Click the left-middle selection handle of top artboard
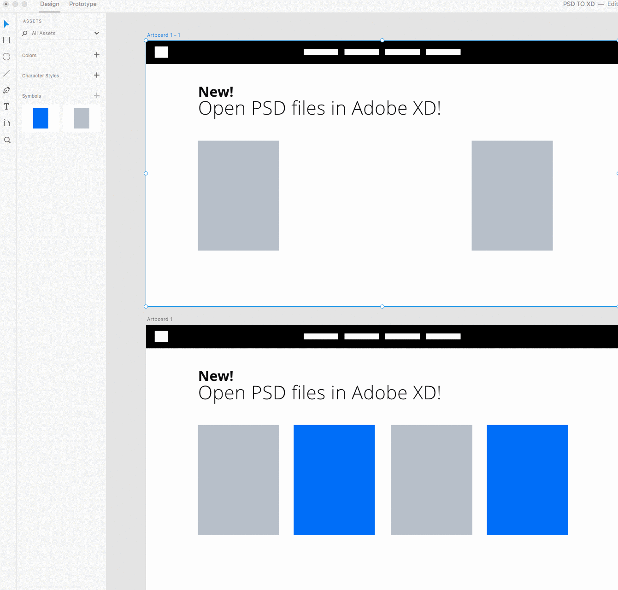This screenshot has height=590, width=618. point(146,174)
